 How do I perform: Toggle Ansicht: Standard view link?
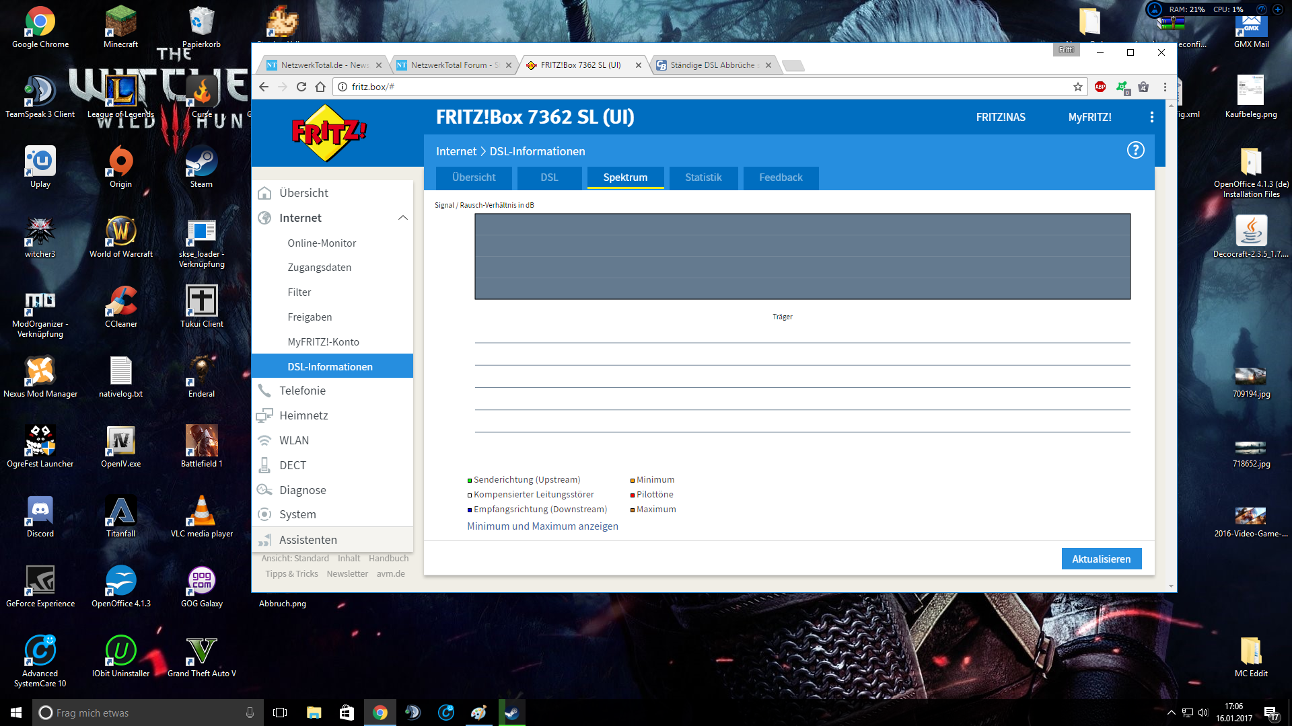click(x=295, y=558)
